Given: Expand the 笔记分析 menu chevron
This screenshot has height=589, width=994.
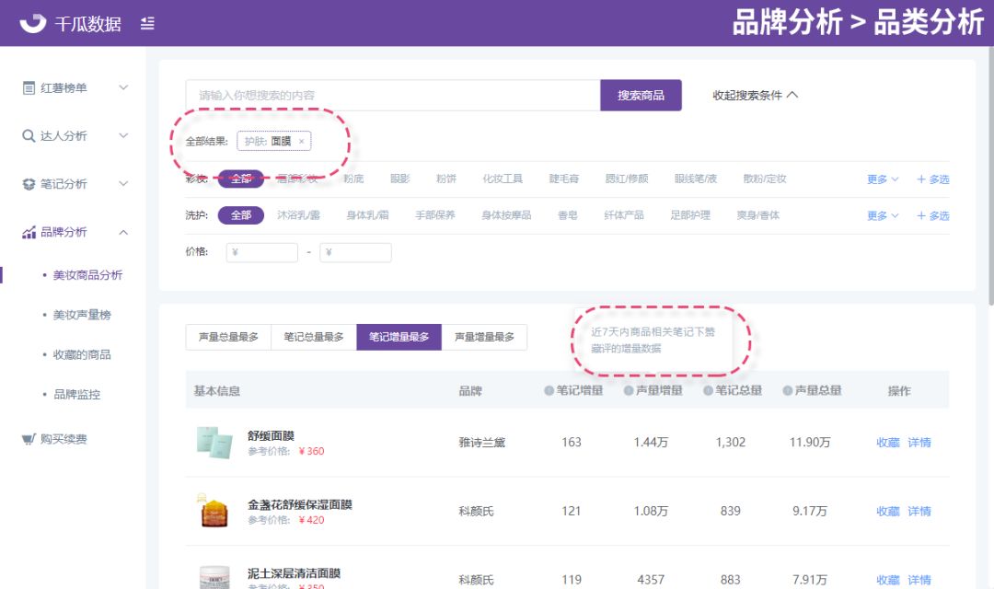Looking at the screenshot, I should pos(123,184).
